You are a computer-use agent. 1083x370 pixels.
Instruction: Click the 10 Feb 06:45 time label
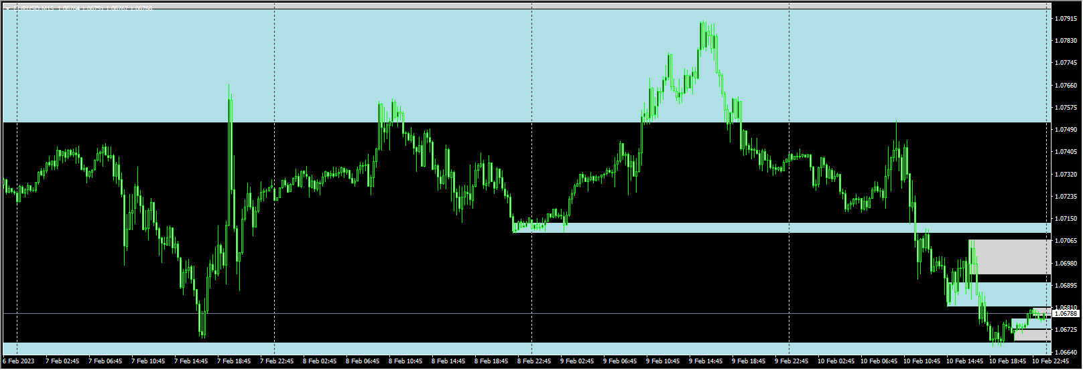[879, 361]
